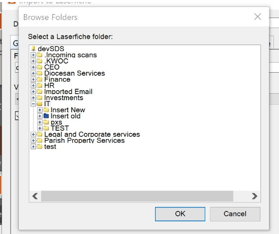
Task: Select Legal and Corporate services folder
Action: tap(92, 134)
